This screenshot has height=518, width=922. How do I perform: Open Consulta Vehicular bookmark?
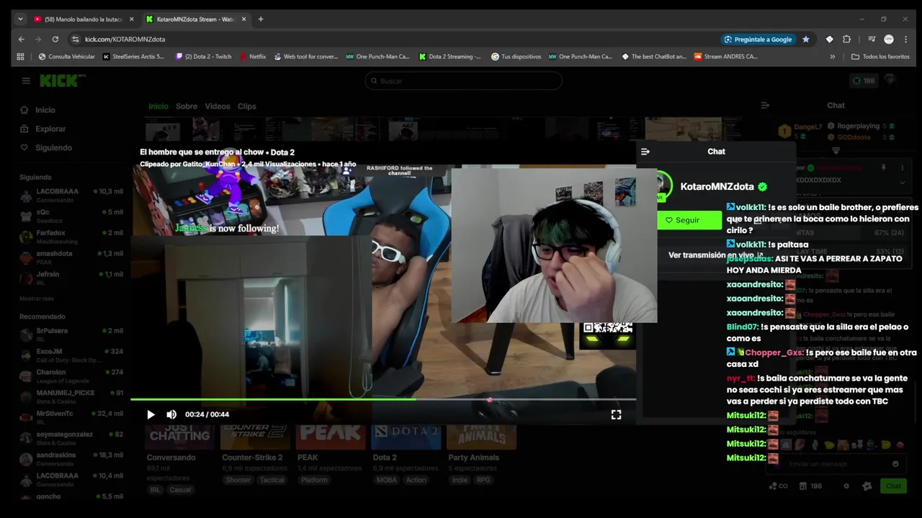coord(66,56)
